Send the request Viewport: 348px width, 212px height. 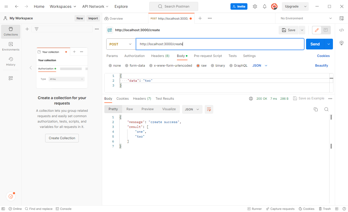pyautogui.click(x=315, y=44)
